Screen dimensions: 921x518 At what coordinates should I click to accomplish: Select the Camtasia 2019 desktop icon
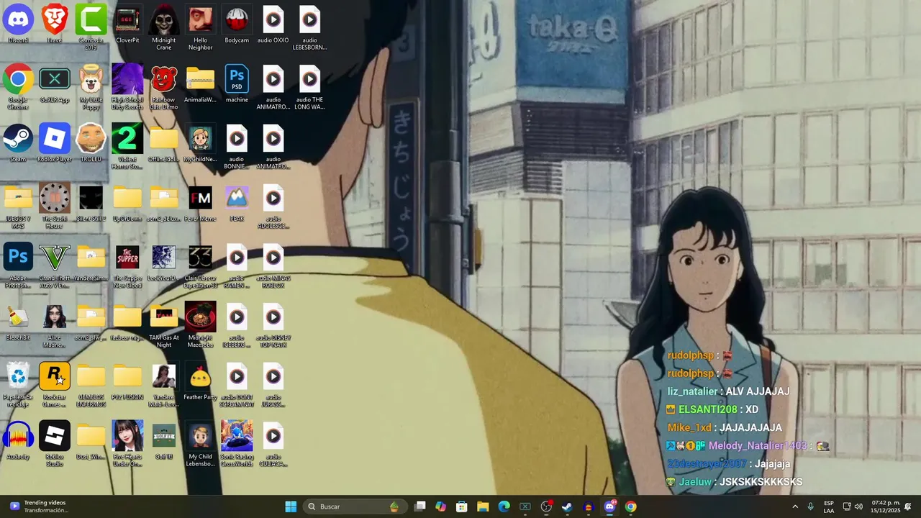point(91,27)
